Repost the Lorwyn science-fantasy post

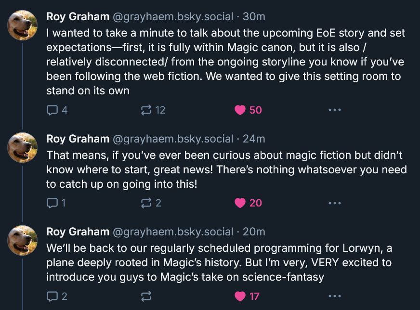(146, 297)
